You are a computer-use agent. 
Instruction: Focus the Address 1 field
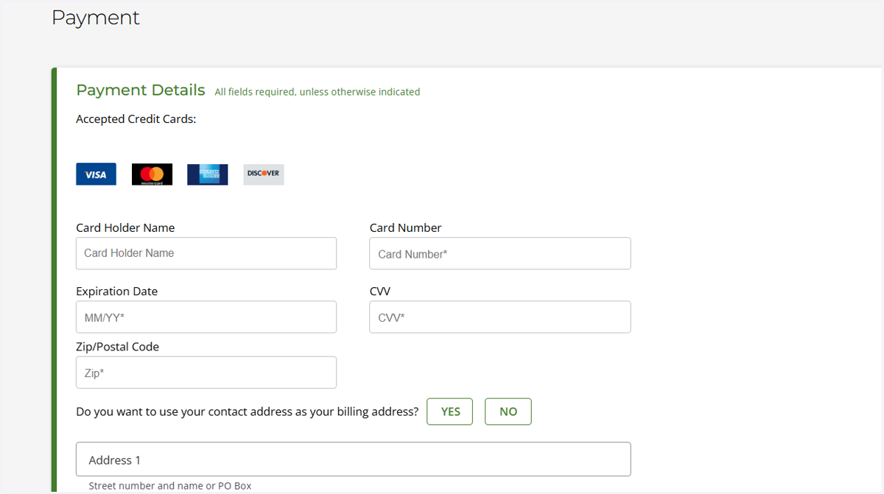point(354,459)
